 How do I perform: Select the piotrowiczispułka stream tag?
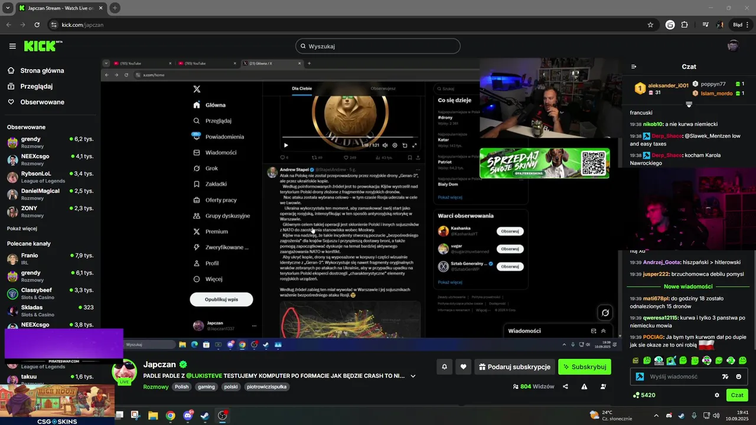click(x=266, y=387)
